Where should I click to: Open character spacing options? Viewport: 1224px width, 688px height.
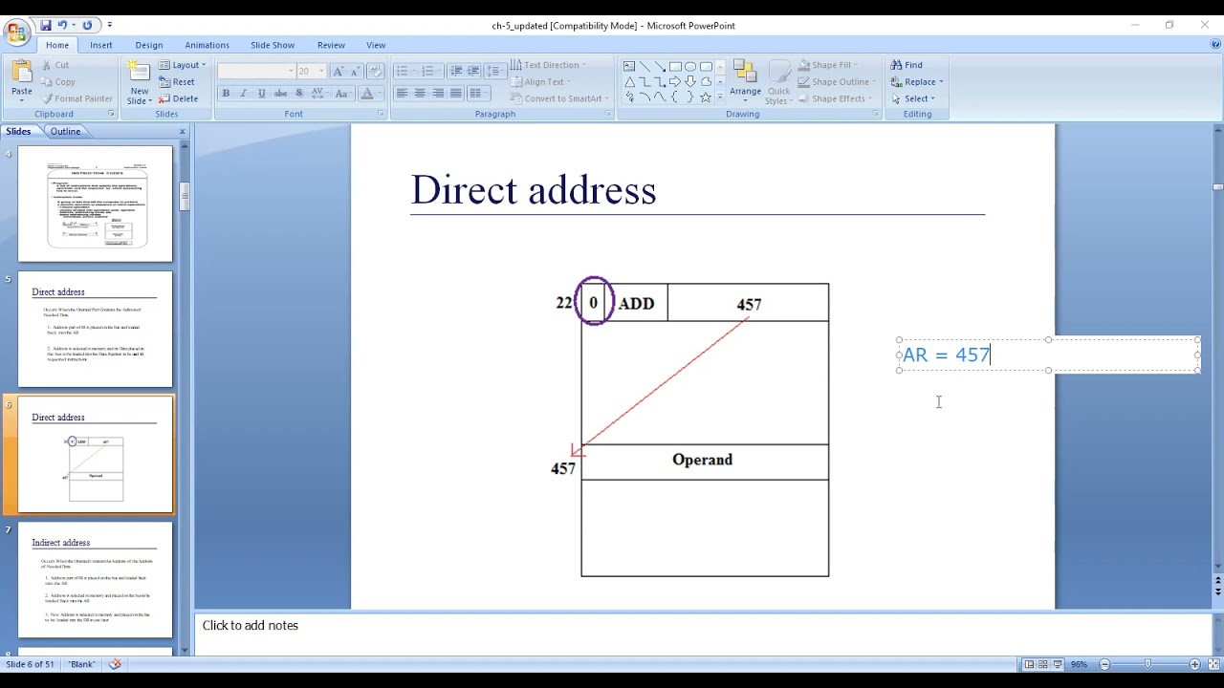tap(318, 94)
